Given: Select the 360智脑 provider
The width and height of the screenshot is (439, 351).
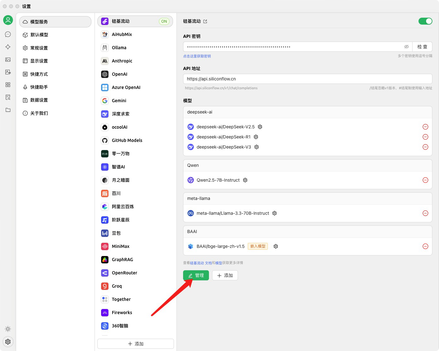Looking at the screenshot, I should point(135,326).
